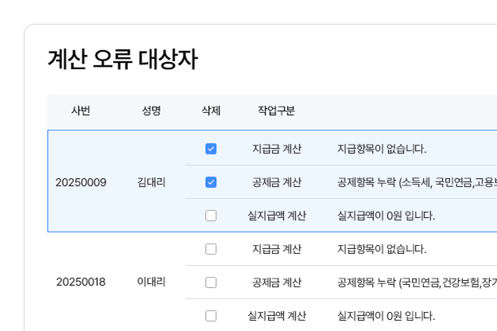Click the 계산 오류 대상자 title
497x331 pixels.
tap(122, 61)
